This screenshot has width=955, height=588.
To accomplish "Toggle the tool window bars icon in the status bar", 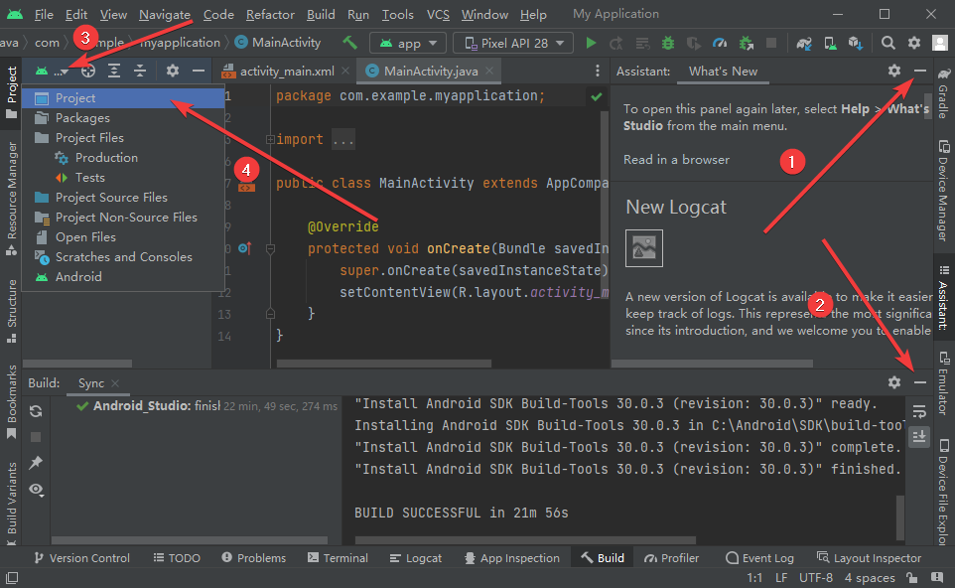I will coord(12,577).
